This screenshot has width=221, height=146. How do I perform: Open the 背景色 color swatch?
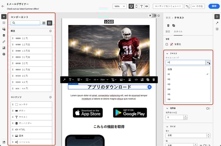click(171, 44)
